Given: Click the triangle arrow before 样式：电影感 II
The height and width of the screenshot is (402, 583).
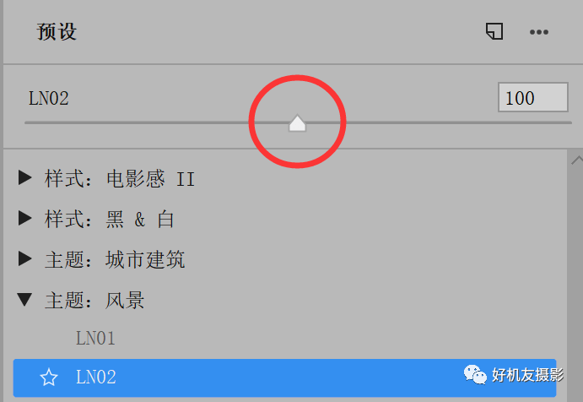Looking at the screenshot, I should (25, 177).
